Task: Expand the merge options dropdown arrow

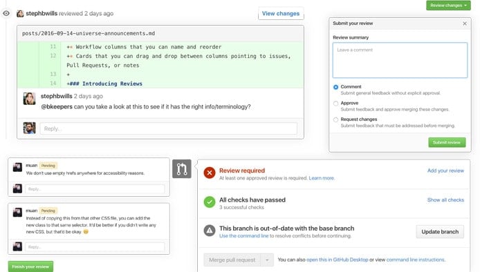Action: [x=267, y=260]
